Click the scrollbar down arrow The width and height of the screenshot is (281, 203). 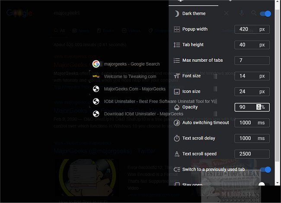click(x=278, y=183)
